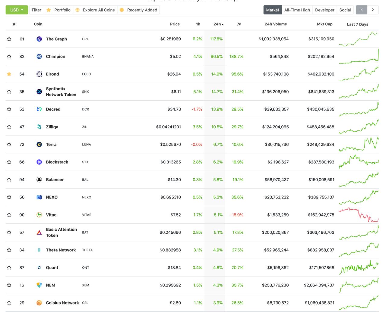
Task: Sort by the Coin column header
Action: 38,24
